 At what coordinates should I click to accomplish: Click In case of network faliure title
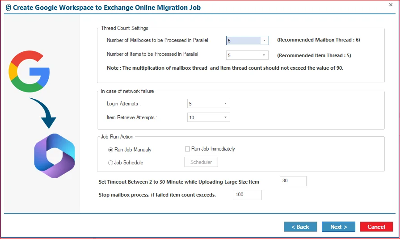pyautogui.click(x=127, y=91)
